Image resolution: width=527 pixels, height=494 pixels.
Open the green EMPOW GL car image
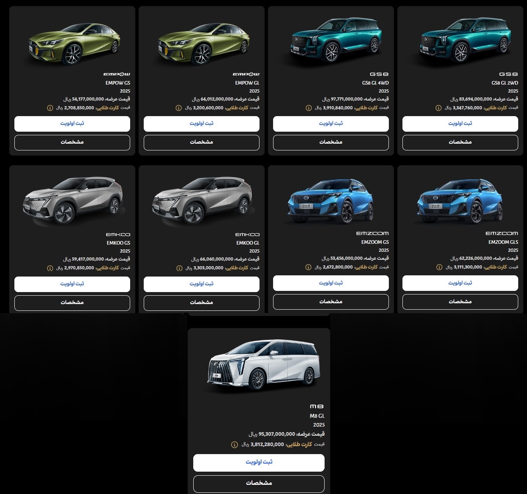coord(204,44)
